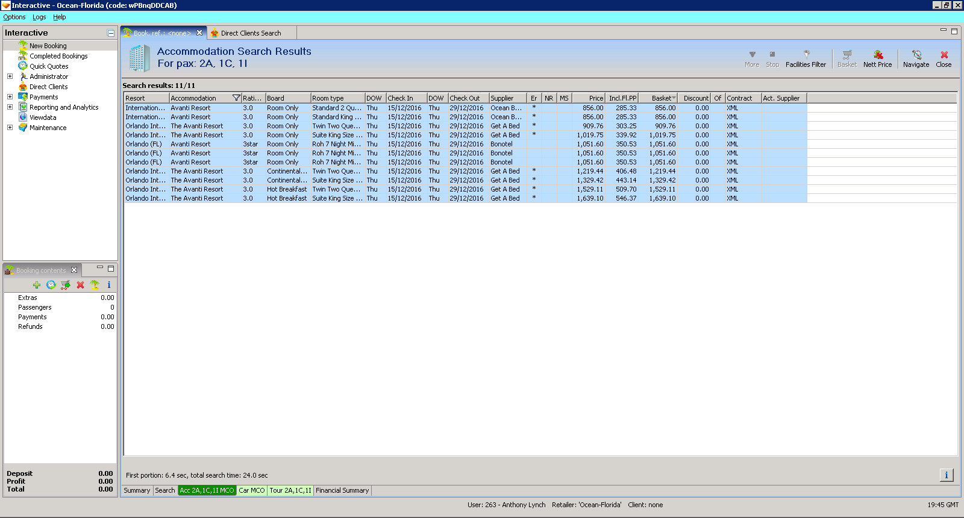Close the Book. ref. tab

199,33
